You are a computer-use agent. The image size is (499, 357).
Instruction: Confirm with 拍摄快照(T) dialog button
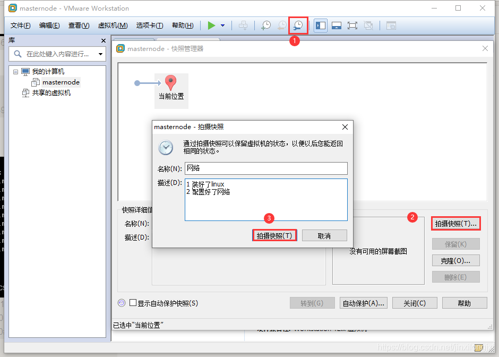(x=274, y=236)
